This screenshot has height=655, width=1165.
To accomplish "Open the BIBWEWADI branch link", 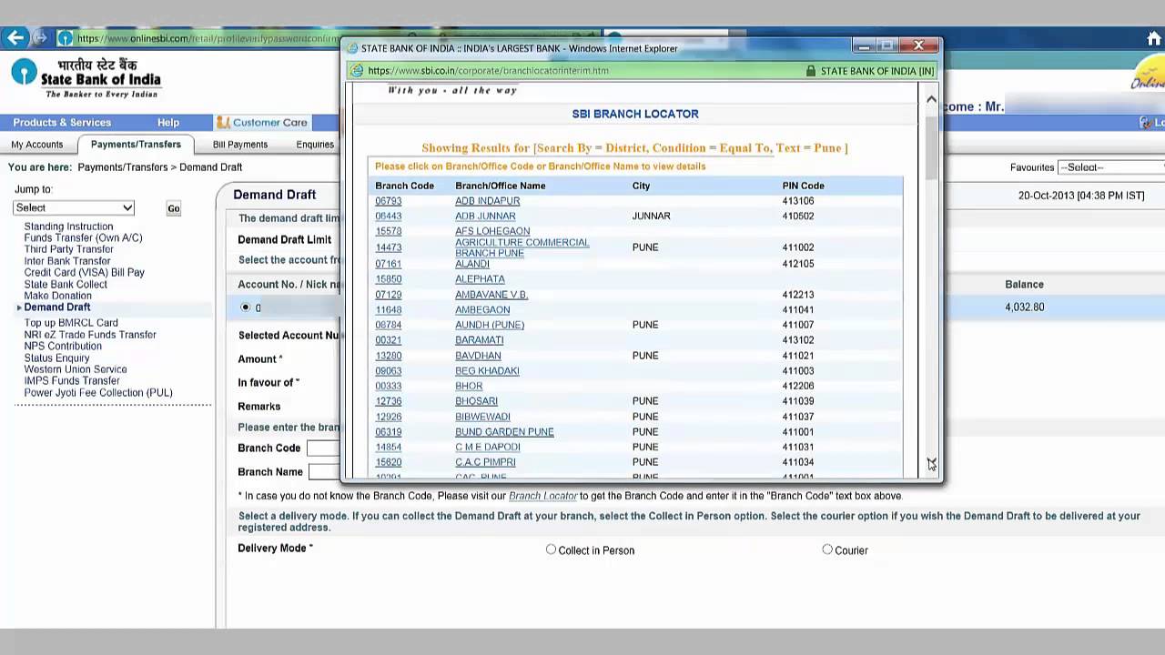I will (x=482, y=417).
